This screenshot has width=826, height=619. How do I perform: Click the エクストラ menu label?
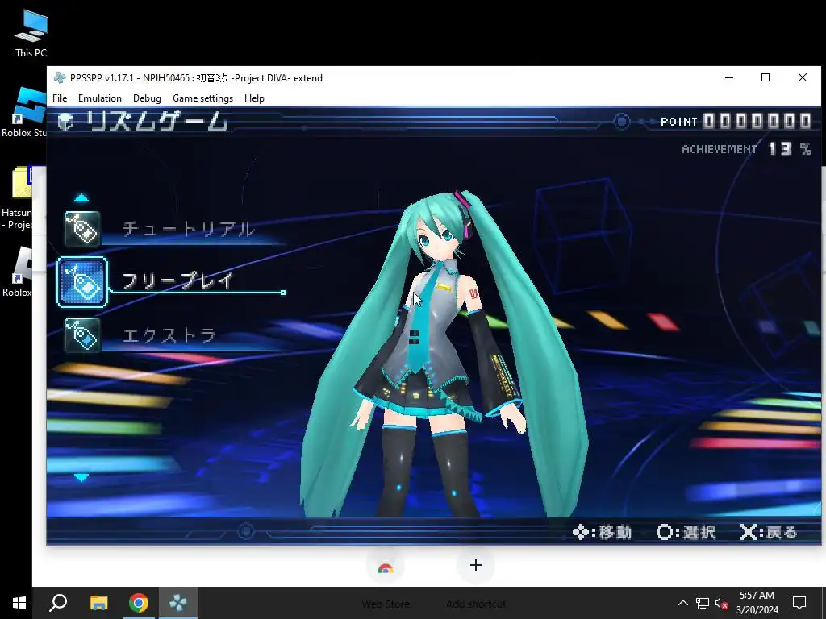169,335
